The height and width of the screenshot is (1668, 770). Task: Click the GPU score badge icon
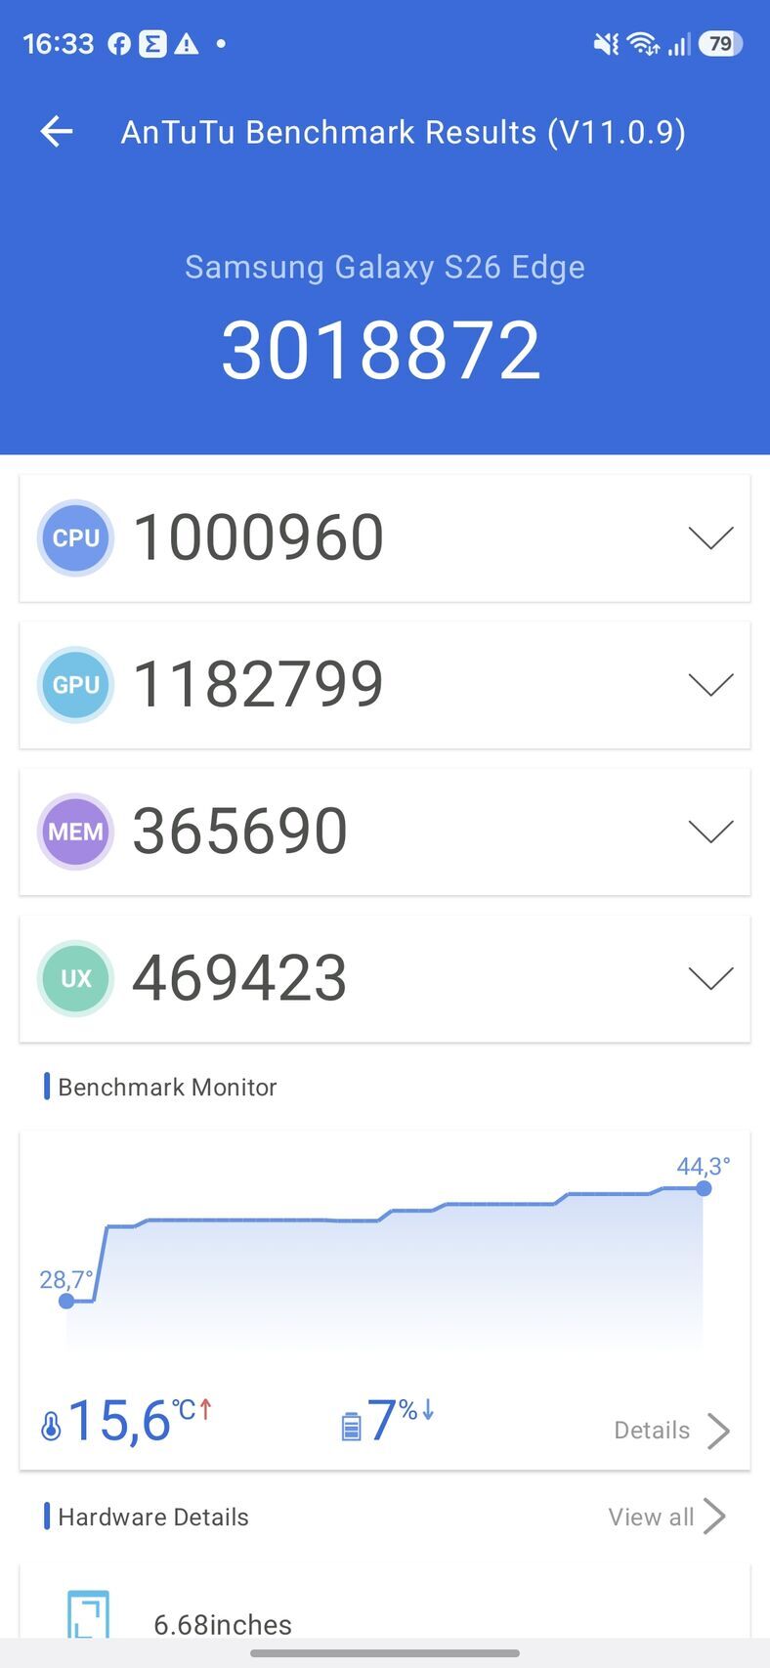point(75,685)
